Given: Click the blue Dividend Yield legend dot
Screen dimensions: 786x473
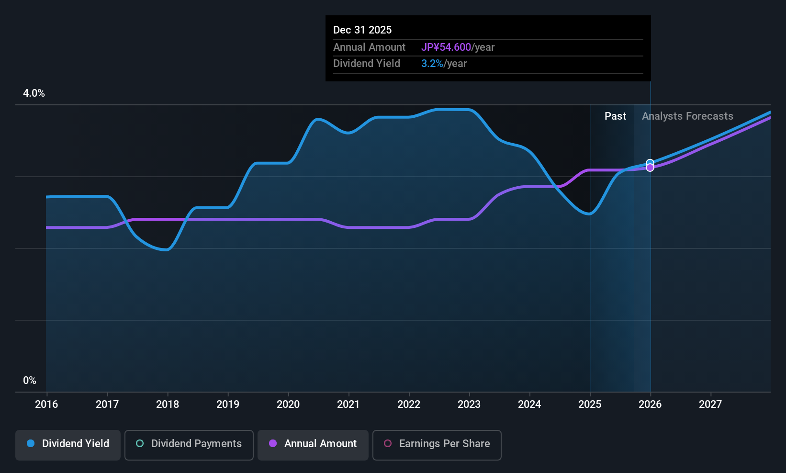Looking at the screenshot, I should point(31,443).
